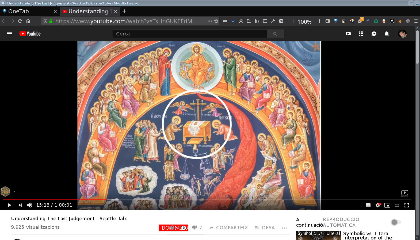The image size is (420, 240).
Task: Close the Understanding YouTube tab
Action: tap(116, 11)
